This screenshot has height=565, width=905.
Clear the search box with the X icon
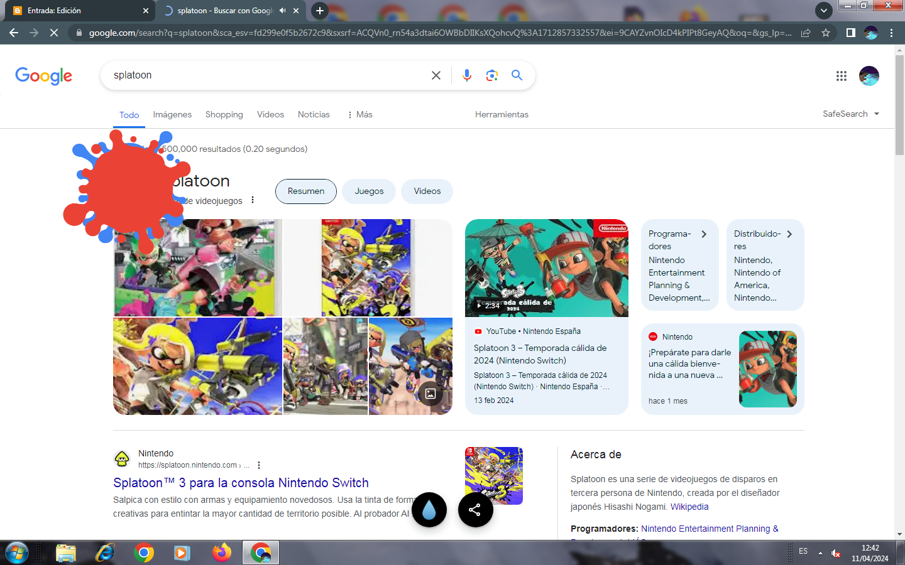[436, 75]
